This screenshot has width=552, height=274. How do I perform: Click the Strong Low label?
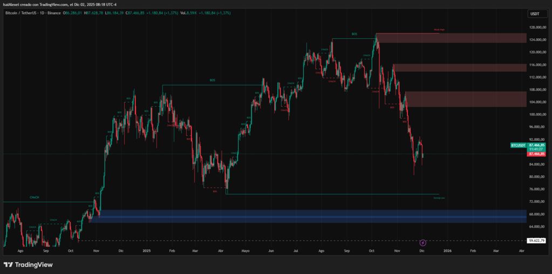point(440,198)
